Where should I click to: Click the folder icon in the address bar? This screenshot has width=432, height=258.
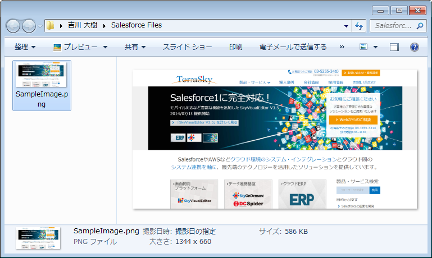click(51, 26)
